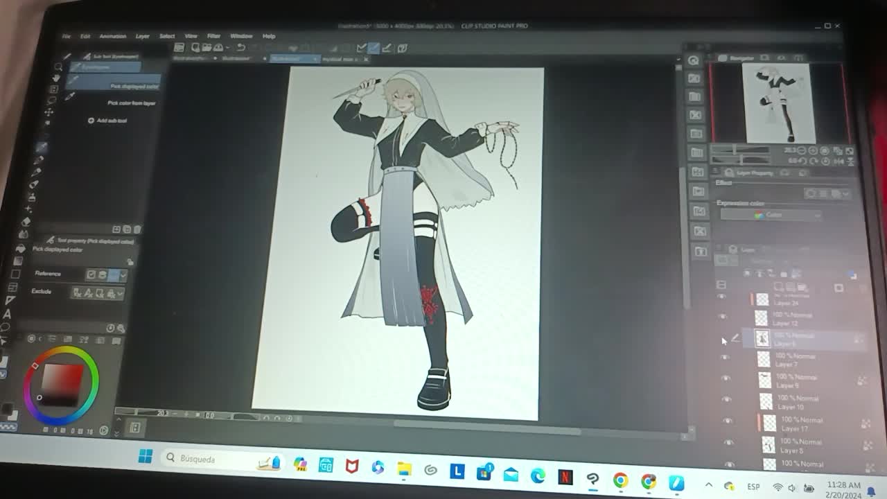
Task: Toggle visibility of Layer 17
Action: pyautogui.click(x=728, y=421)
